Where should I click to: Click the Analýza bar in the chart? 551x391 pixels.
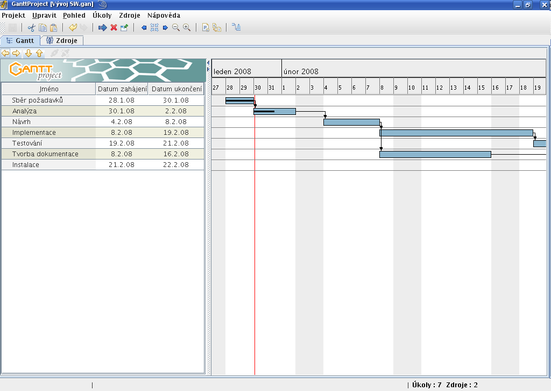pyautogui.click(x=275, y=112)
